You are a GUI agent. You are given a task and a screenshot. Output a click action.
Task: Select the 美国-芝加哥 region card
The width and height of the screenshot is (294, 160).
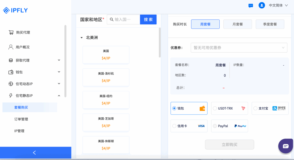click(x=106, y=122)
